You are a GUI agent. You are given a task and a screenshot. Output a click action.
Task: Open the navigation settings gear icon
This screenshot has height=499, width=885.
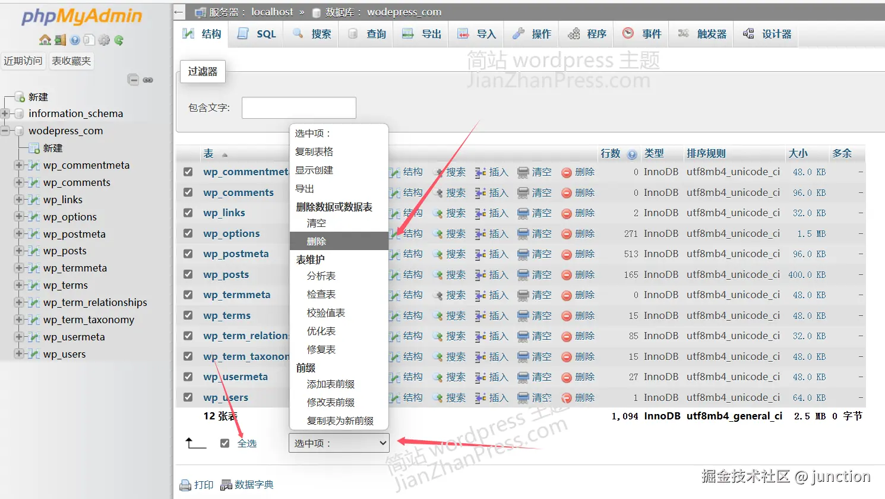pyautogui.click(x=104, y=40)
